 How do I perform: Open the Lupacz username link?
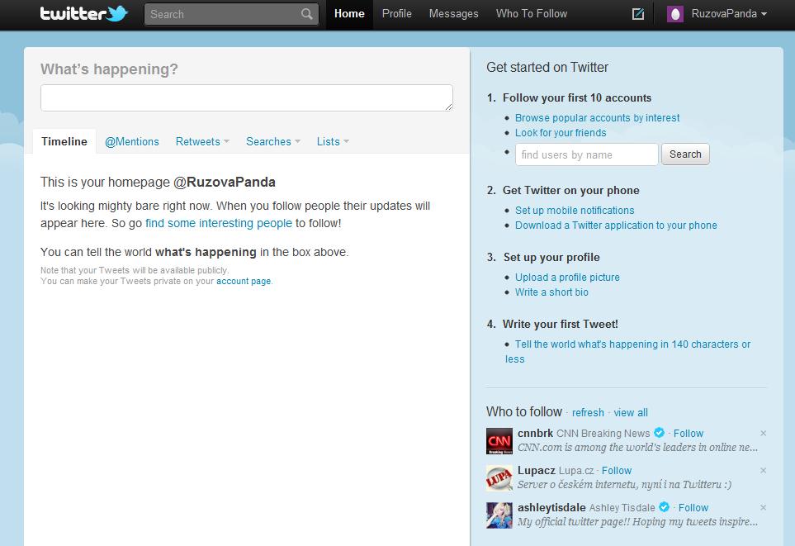[x=537, y=470]
